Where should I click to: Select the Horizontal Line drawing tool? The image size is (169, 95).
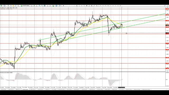pos(72,6)
